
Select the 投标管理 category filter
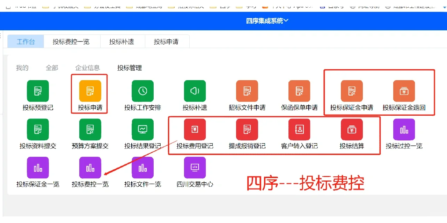click(x=130, y=68)
